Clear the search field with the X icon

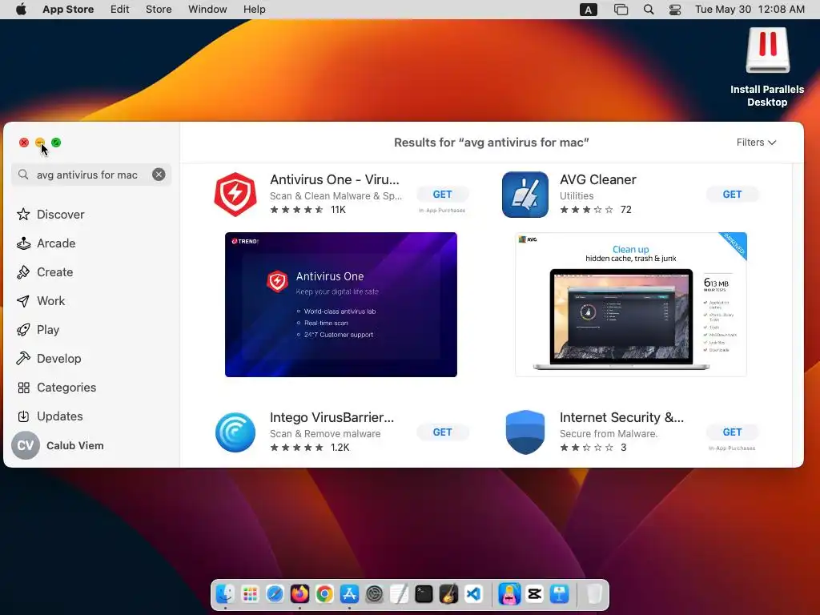[x=159, y=175]
